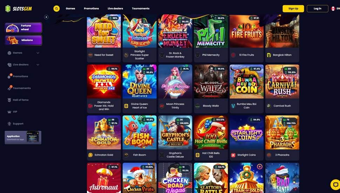Collapse sidebar using the arrow icon

click(46, 17)
